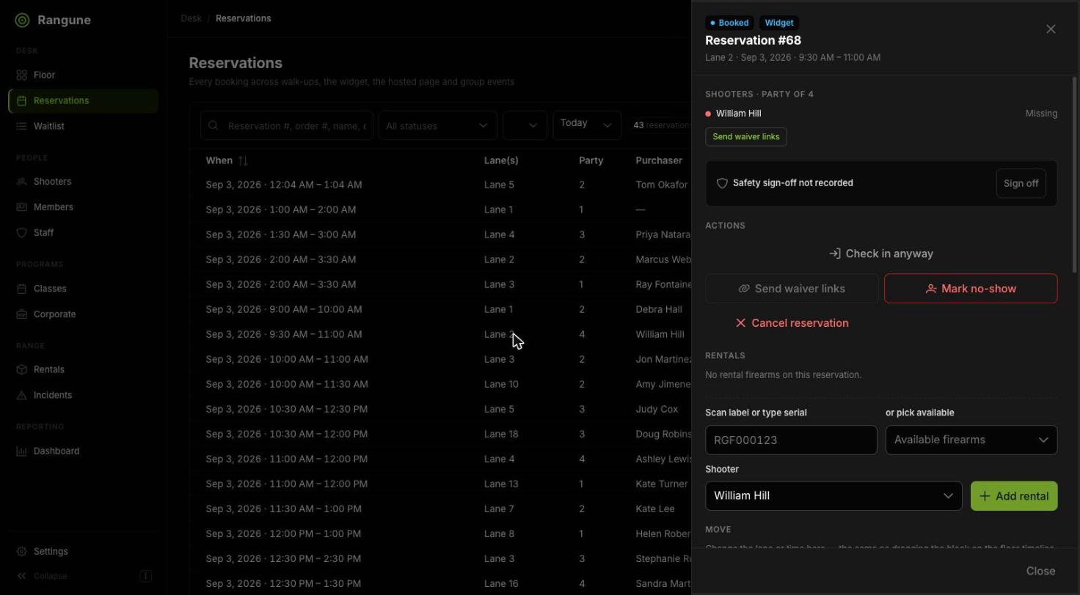Click Check in anyway
Viewport: 1080px width, 595px height.
click(881, 254)
